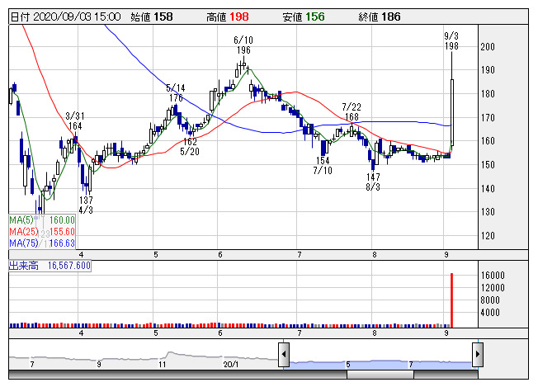
Task: Click the 6/10 196 high marker
Action: [243, 45]
